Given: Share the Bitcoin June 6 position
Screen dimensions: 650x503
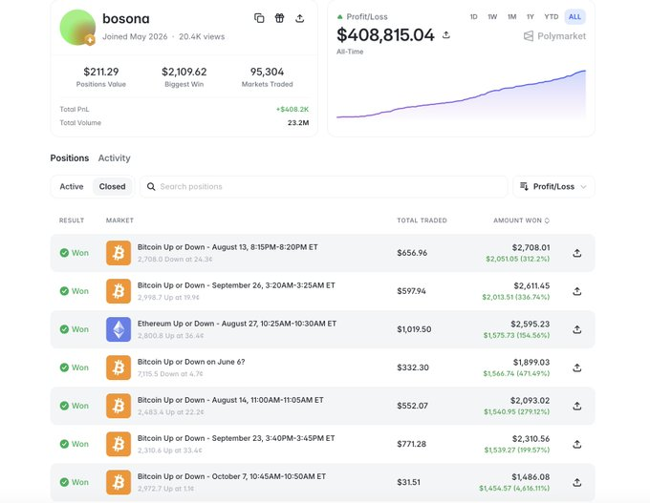Looking at the screenshot, I should pyautogui.click(x=577, y=367).
